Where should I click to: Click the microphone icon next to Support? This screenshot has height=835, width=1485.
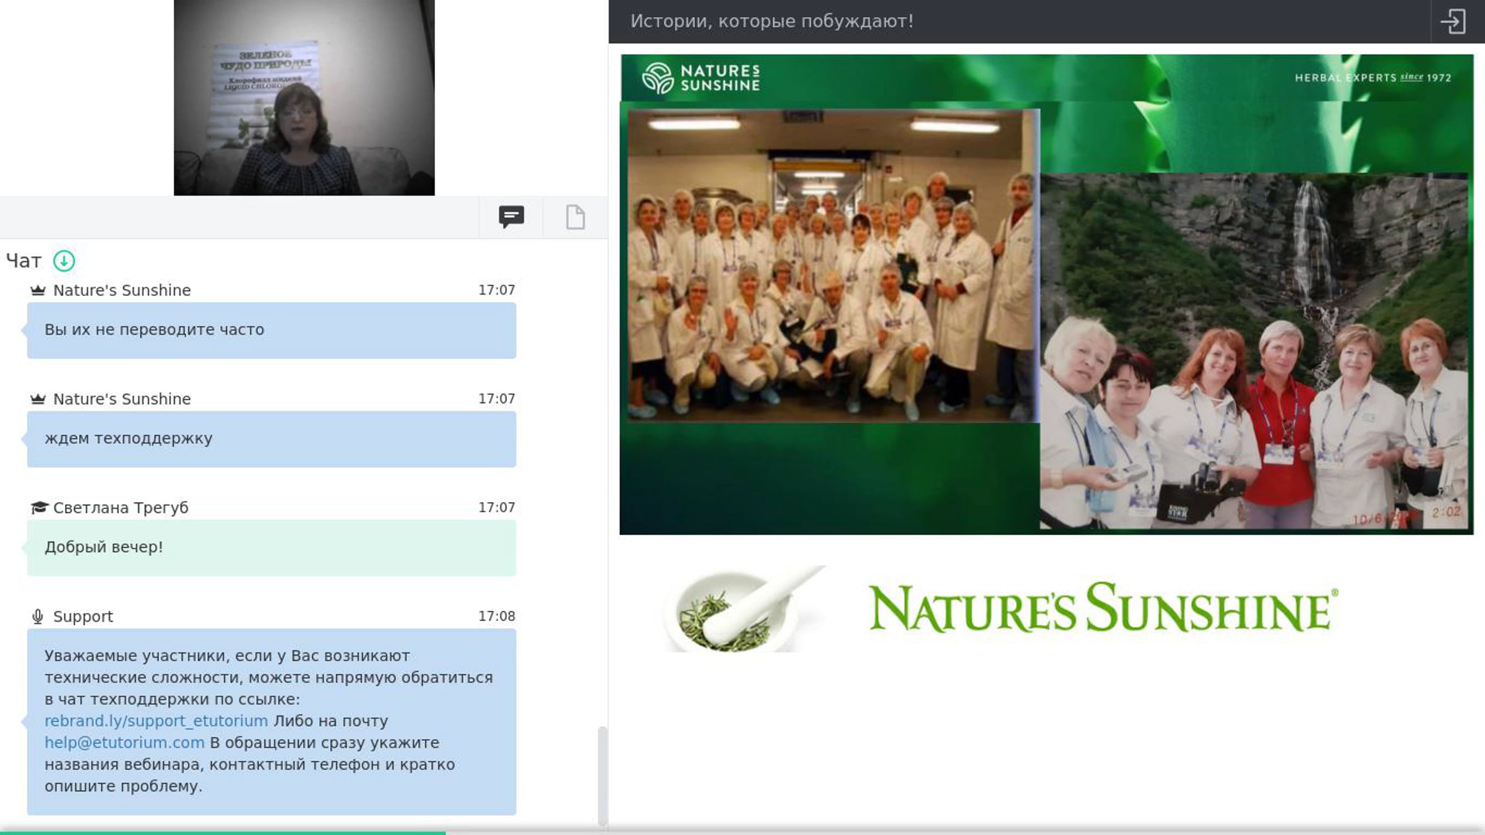pos(38,617)
